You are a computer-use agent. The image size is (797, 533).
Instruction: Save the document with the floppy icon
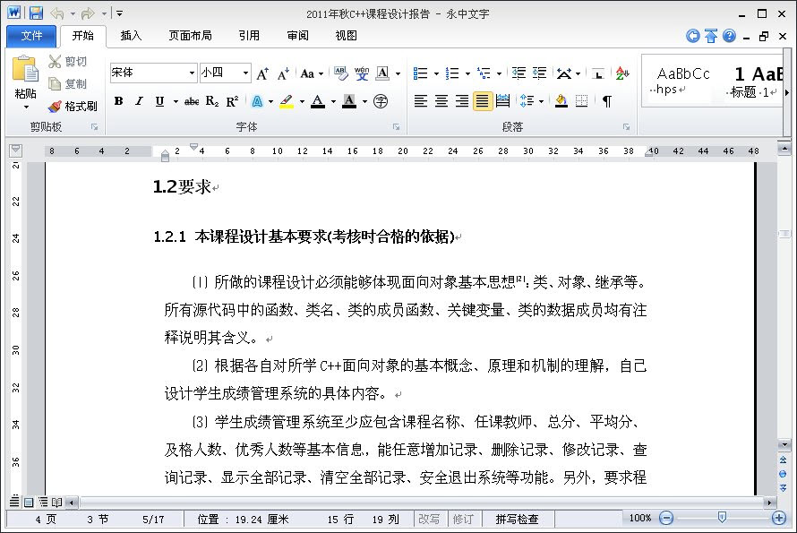point(36,13)
